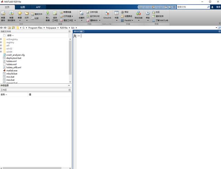The height and width of the screenshot is (169, 221).
Task: Switch to the Plots tab
Action: 22,7
